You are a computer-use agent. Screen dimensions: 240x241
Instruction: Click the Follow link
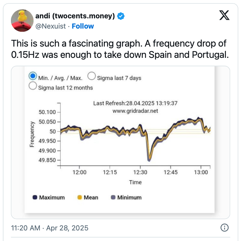tap(83, 26)
